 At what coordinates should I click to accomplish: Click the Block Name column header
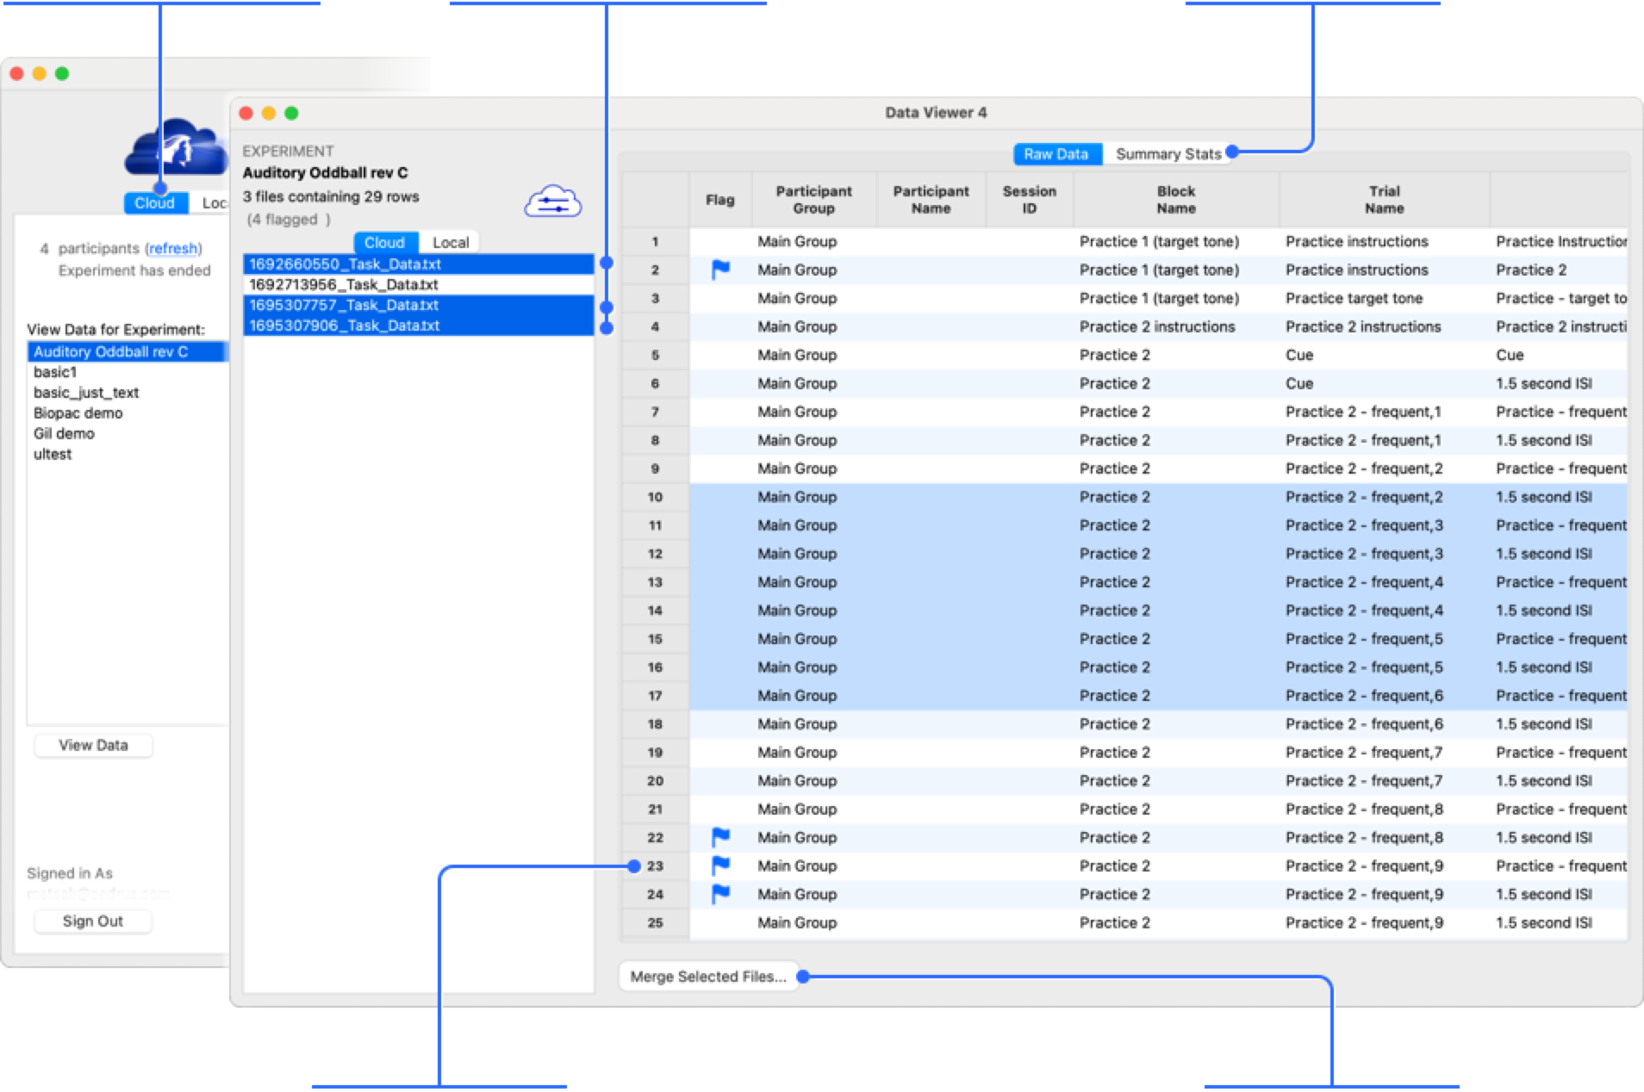coord(1175,200)
